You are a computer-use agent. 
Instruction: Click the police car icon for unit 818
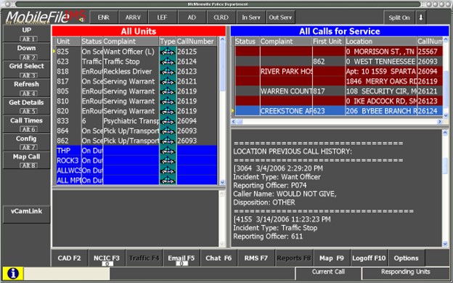point(168,72)
